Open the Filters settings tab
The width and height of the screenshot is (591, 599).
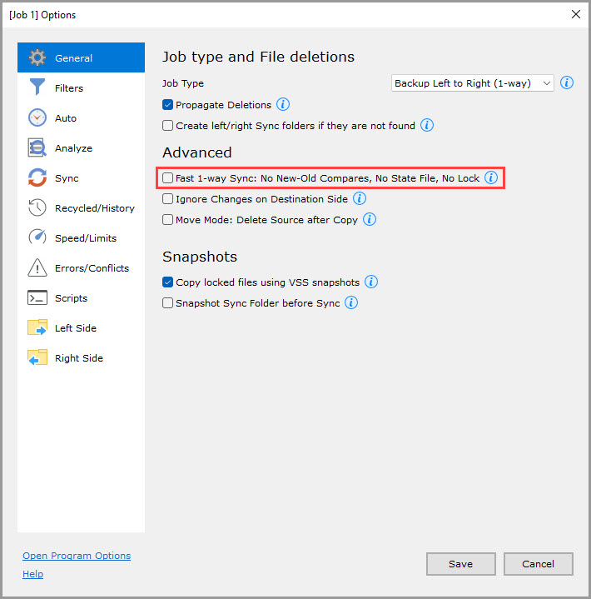click(69, 88)
